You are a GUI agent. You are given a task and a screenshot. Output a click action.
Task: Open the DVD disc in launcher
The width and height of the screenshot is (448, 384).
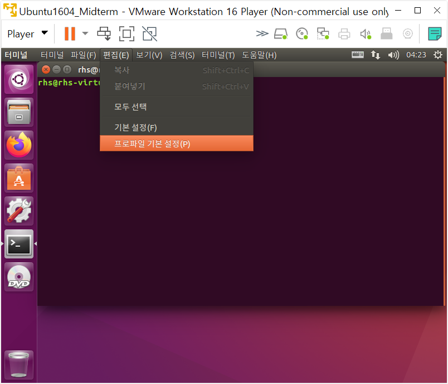(19, 277)
